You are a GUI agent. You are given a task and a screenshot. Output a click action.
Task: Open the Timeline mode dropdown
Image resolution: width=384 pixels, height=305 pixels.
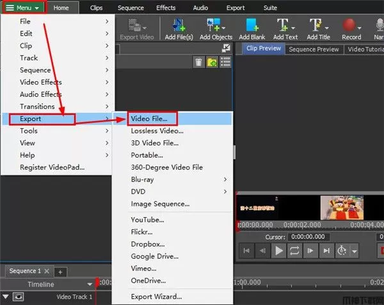[90, 284]
